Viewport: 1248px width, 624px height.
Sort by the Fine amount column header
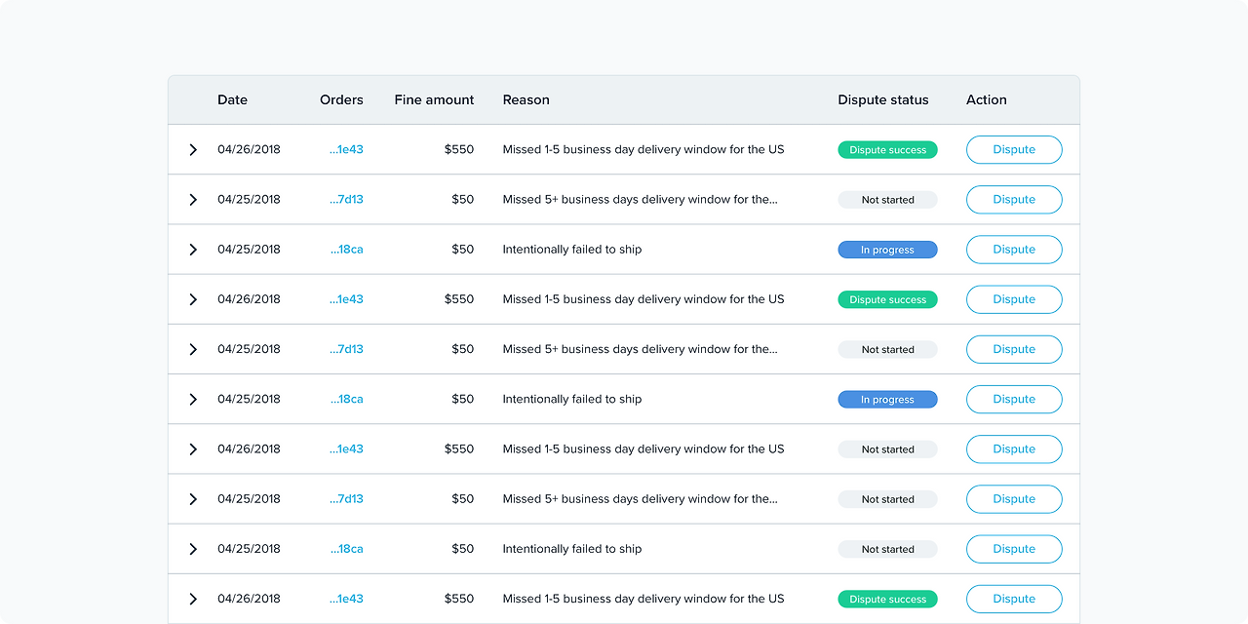point(434,99)
